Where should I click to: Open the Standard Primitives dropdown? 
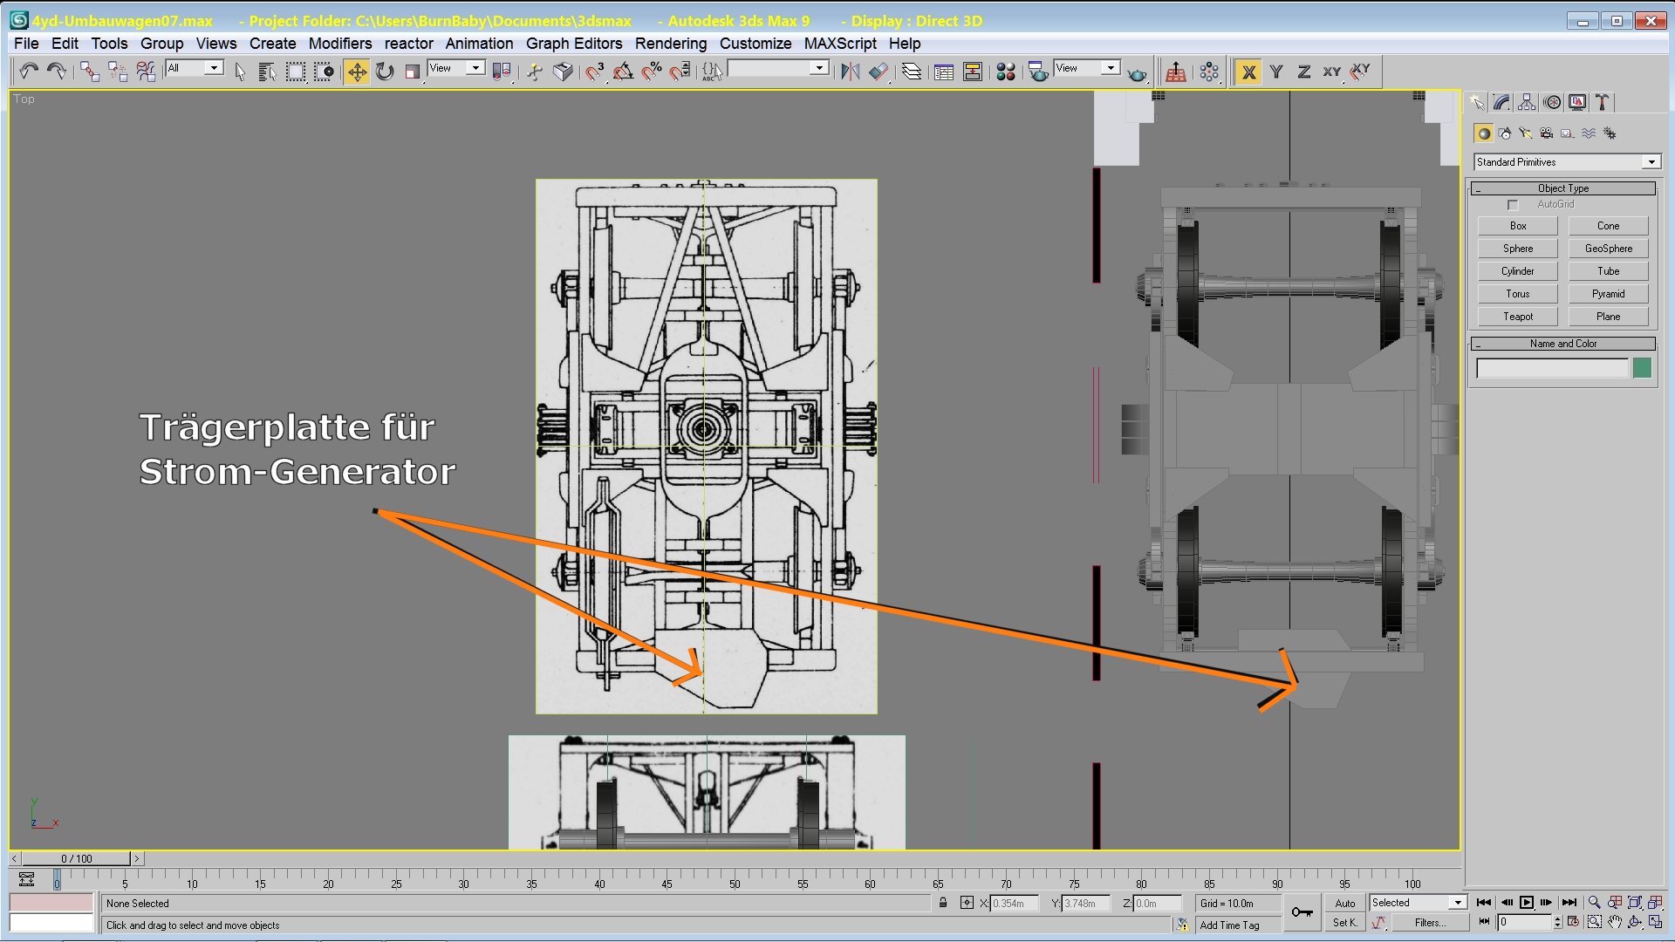click(x=1651, y=162)
